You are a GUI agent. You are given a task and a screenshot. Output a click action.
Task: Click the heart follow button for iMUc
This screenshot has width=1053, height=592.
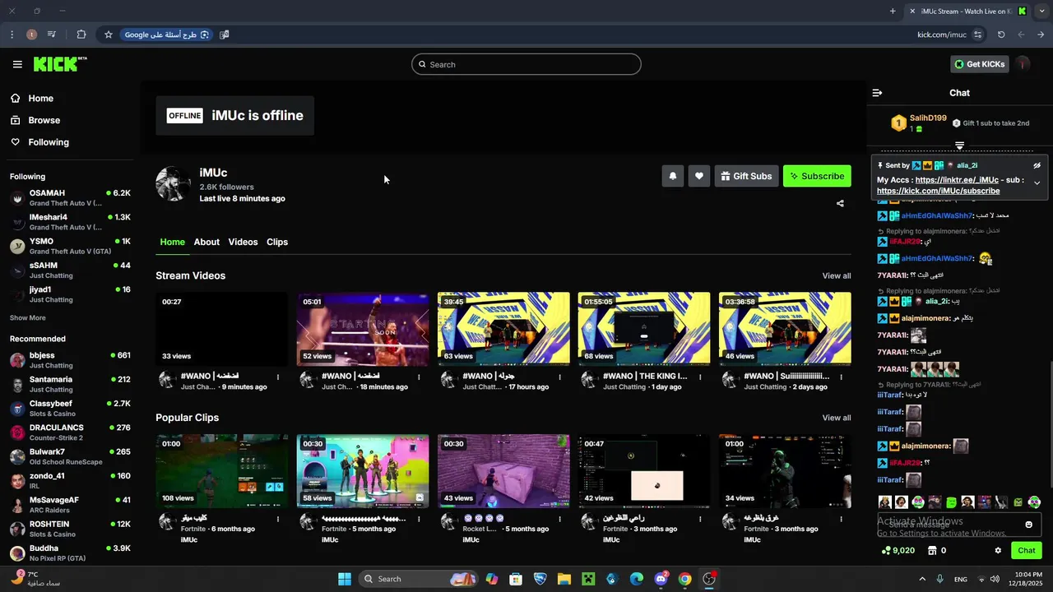pos(699,176)
